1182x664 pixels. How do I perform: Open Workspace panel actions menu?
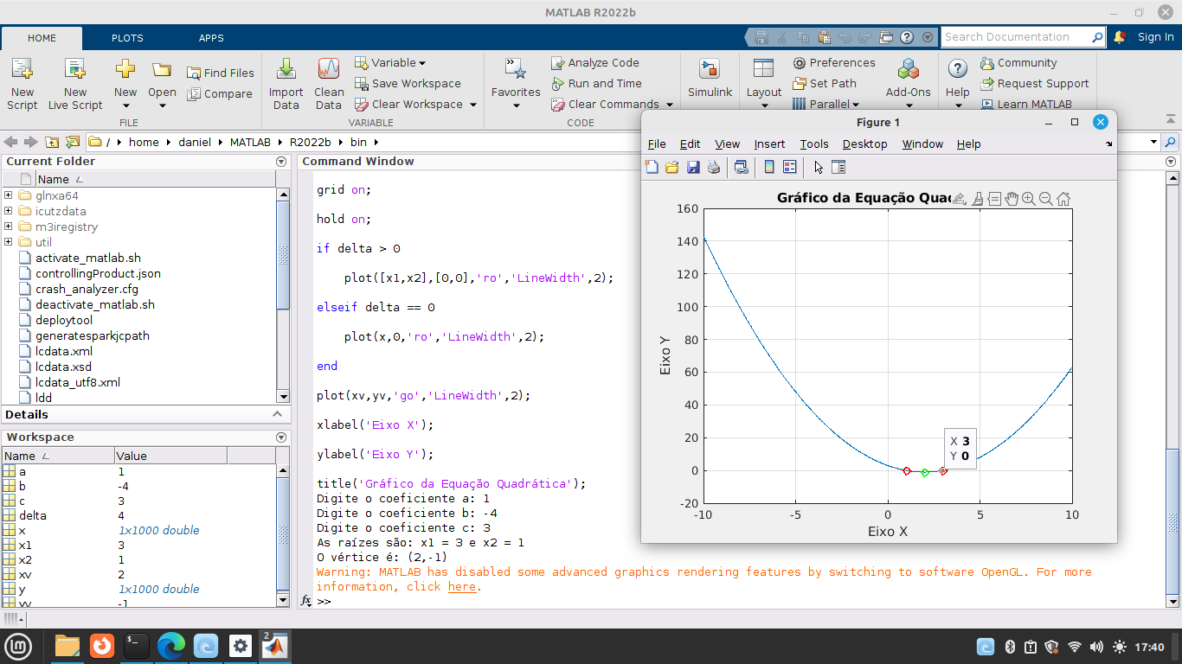[x=281, y=437]
